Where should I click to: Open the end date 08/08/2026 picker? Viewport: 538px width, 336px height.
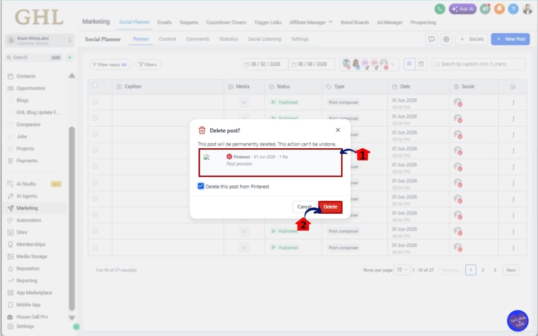coord(312,64)
